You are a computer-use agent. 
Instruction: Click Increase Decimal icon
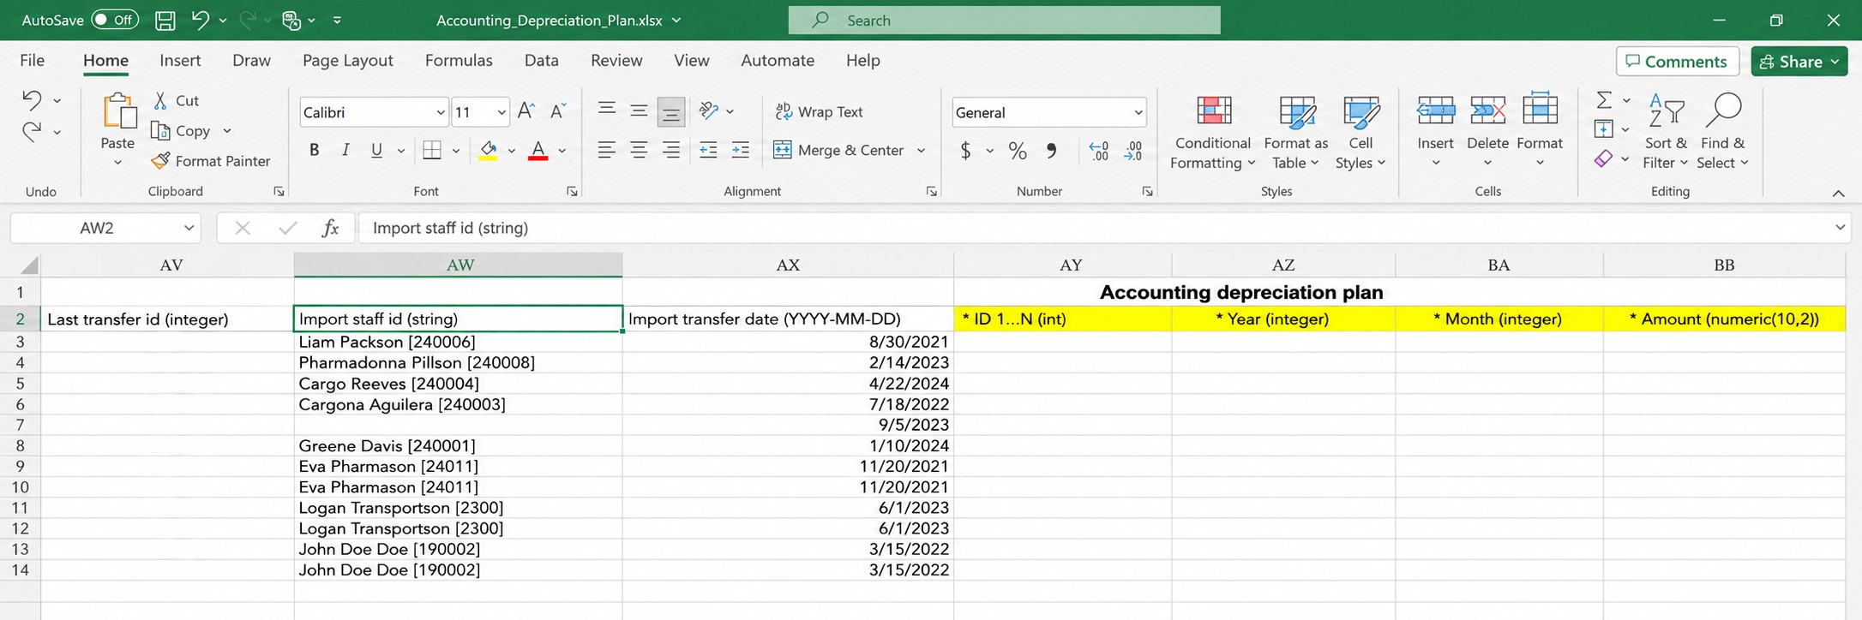pyautogui.click(x=1099, y=151)
